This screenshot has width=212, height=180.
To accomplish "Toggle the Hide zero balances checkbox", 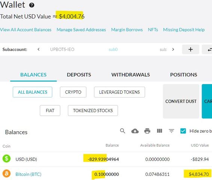I will pos(183,131).
